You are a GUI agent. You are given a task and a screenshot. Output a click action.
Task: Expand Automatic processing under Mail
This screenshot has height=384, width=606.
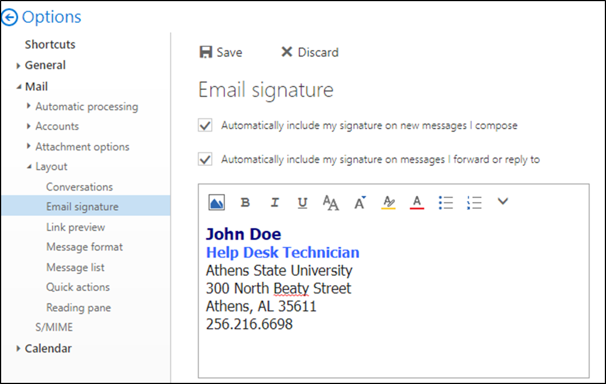(x=29, y=106)
